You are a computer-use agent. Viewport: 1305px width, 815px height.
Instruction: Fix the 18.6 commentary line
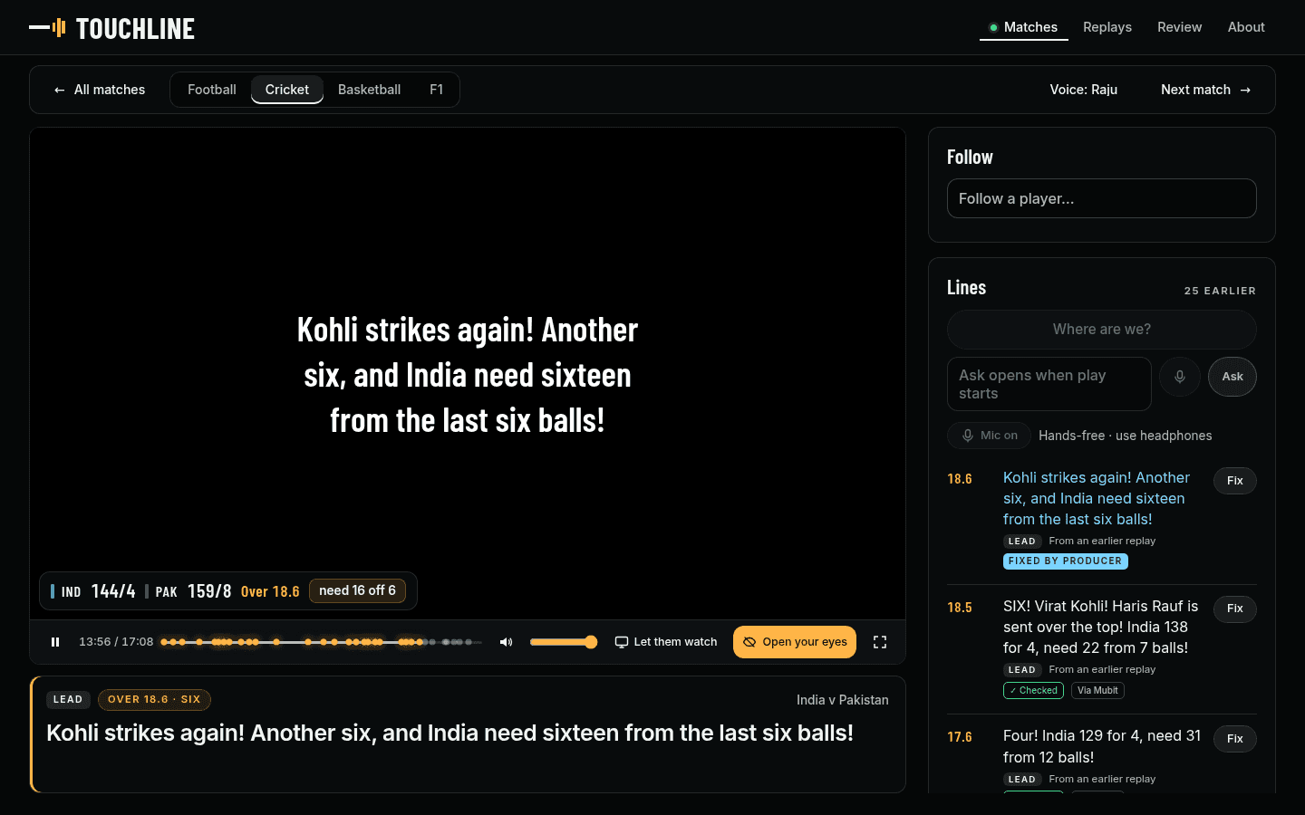[1235, 481]
